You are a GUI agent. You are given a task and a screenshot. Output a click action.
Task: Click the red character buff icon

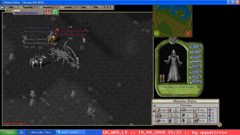coord(49,12)
